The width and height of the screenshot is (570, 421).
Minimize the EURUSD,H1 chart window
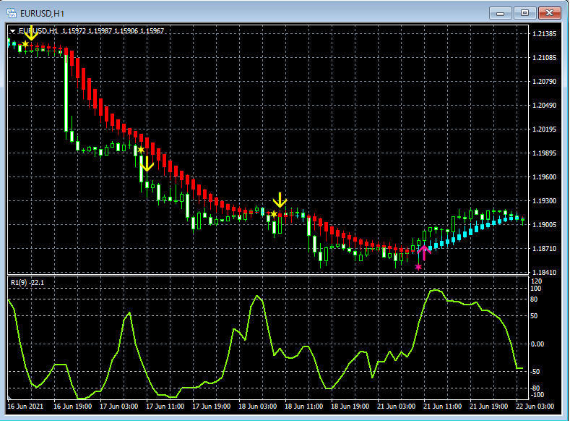click(x=500, y=14)
